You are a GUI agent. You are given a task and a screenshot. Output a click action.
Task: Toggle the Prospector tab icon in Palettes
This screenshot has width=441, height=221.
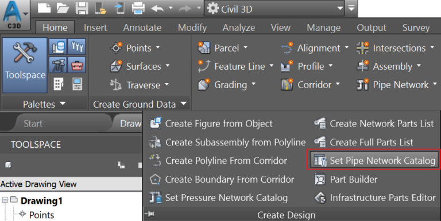pyautogui.click(x=58, y=46)
